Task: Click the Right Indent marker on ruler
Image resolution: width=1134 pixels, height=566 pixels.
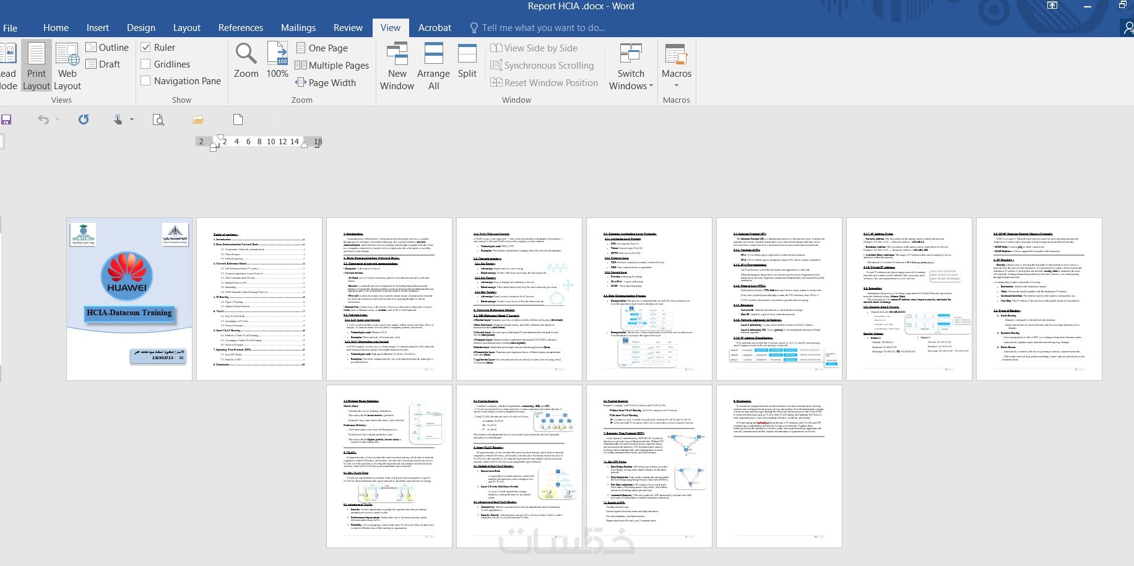Action: pos(305,144)
